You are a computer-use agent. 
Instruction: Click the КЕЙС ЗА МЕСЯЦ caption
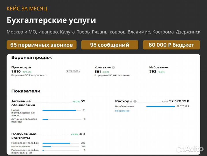pos(27,9)
